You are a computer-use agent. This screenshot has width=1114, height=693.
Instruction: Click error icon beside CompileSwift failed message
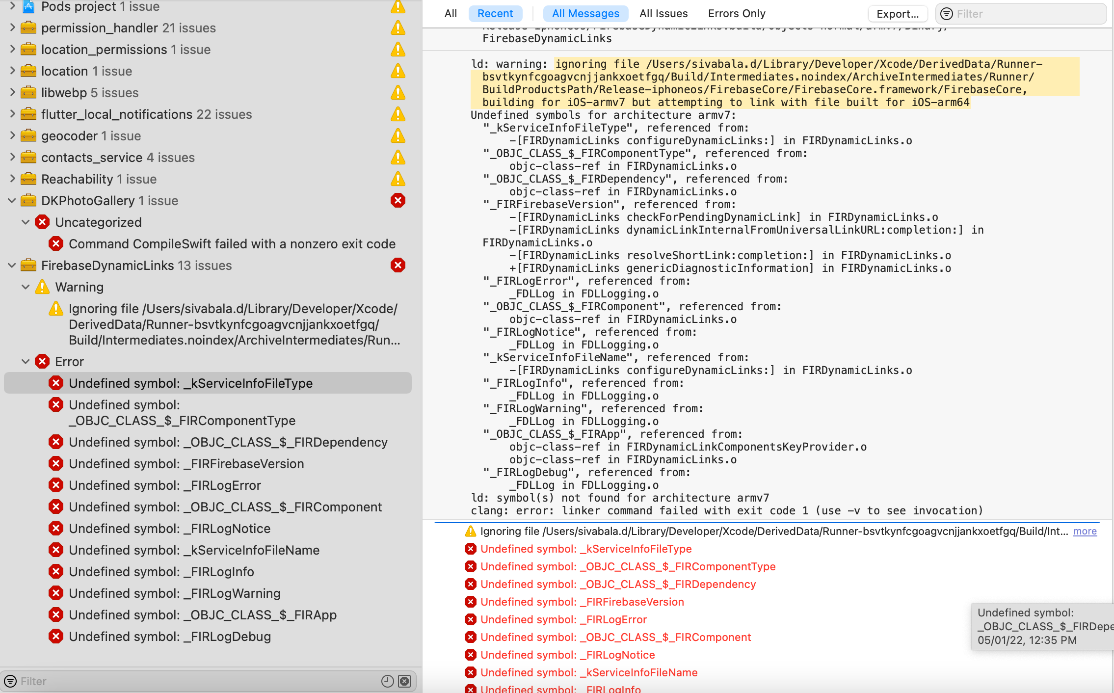coord(56,244)
